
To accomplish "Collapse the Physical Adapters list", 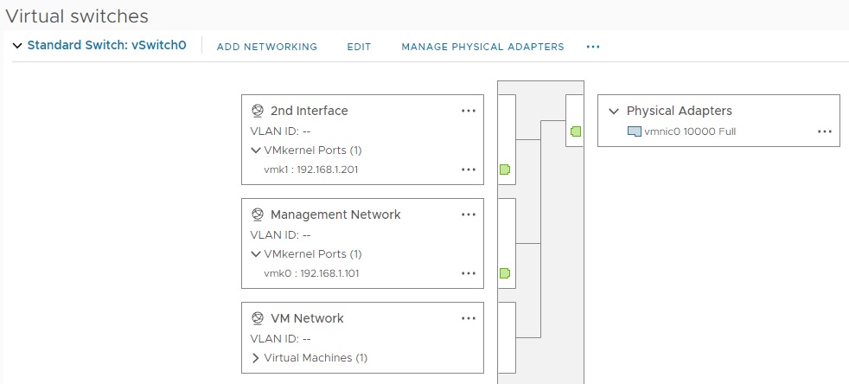I will pyautogui.click(x=614, y=111).
